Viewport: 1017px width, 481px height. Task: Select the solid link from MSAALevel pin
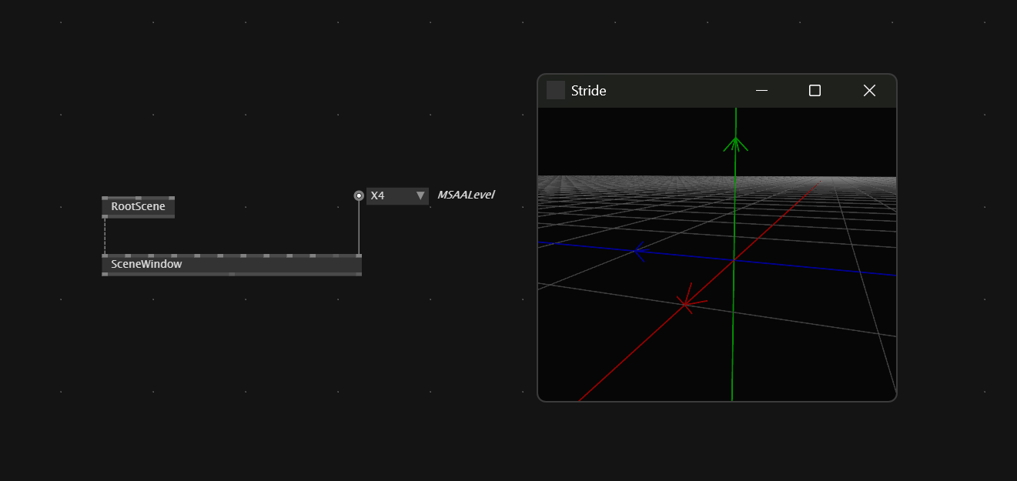click(x=359, y=228)
